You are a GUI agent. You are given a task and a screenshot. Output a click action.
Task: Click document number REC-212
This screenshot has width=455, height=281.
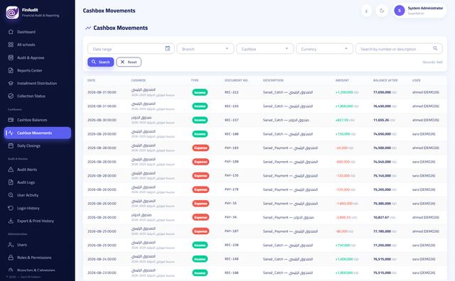click(x=232, y=92)
